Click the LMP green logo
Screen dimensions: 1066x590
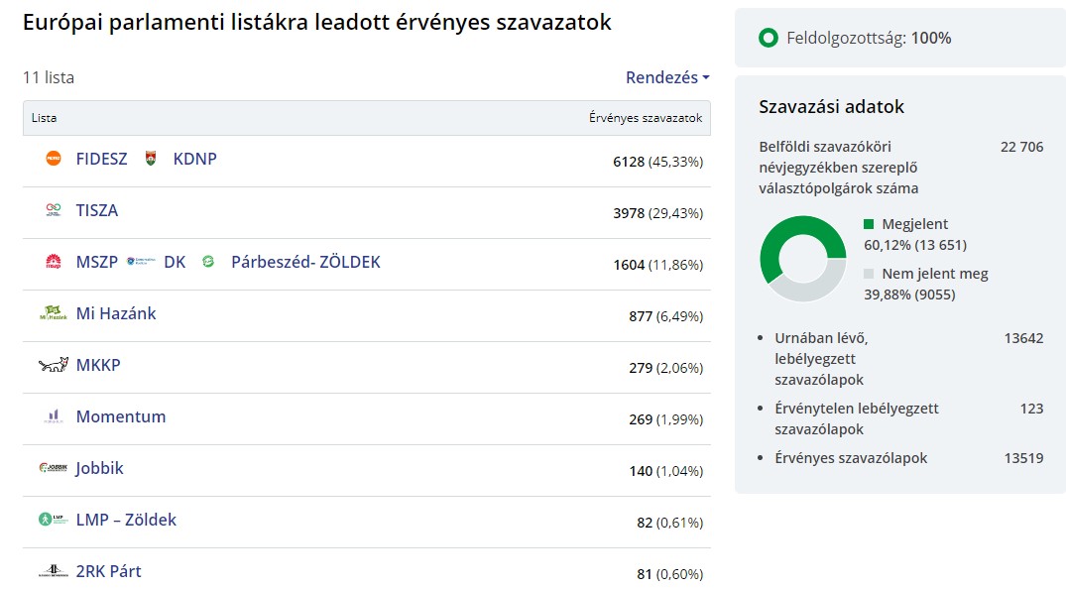[54, 520]
